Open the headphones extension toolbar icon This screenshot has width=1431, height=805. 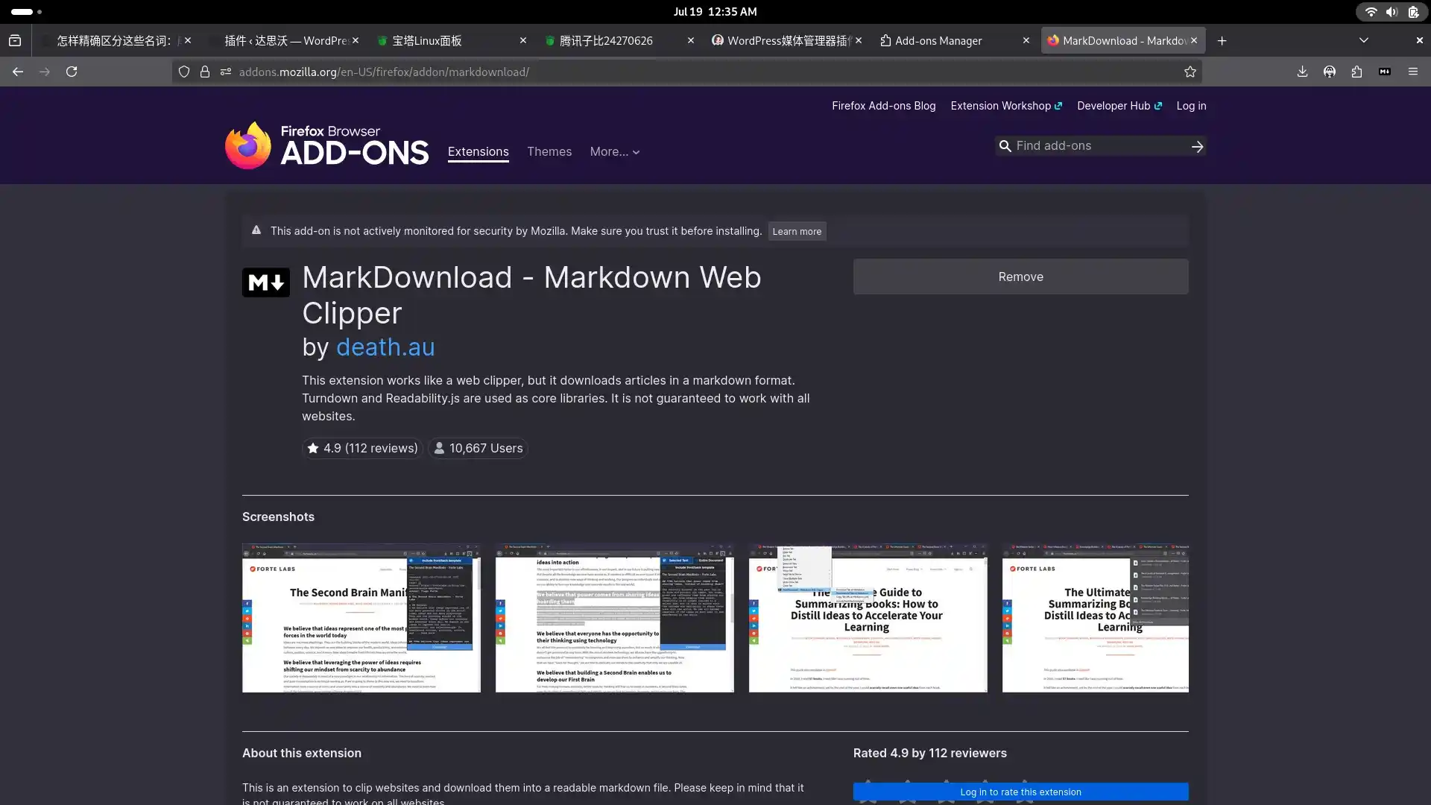click(x=1330, y=72)
